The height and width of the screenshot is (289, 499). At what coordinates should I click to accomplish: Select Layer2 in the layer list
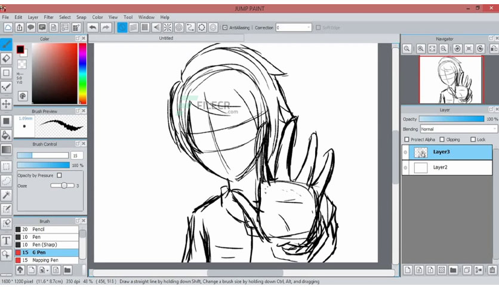pos(447,167)
